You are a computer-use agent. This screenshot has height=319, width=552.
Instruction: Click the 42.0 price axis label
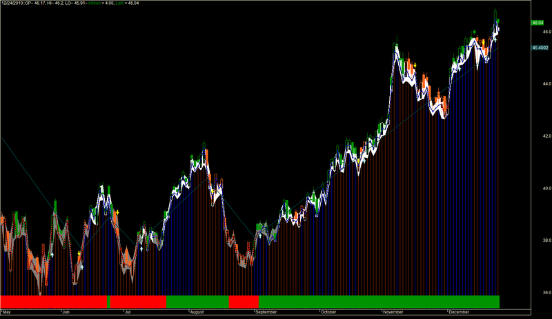tap(547, 136)
